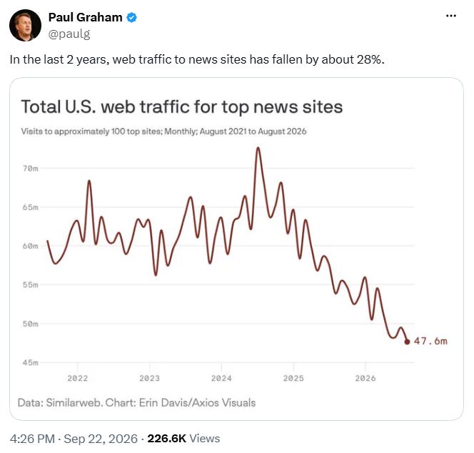
Task: Open the embedded chart image
Action: click(x=236, y=249)
